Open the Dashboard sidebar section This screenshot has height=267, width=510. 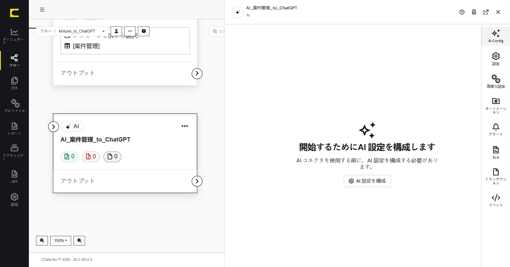pyautogui.click(x=14, y=36)
